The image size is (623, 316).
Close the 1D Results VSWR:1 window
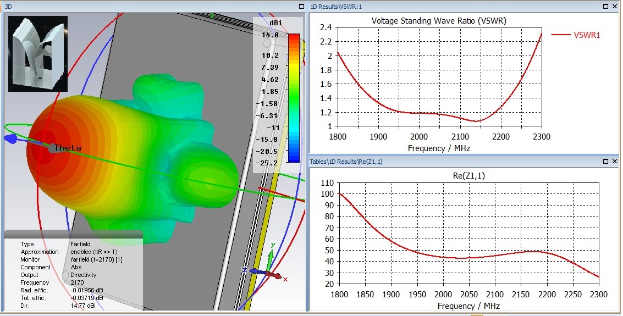tap(614, 7)
